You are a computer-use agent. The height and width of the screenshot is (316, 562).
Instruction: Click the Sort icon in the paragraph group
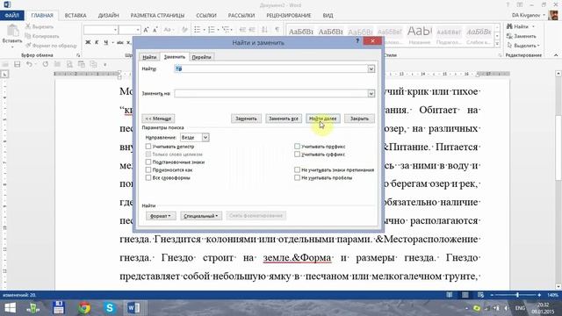pyautogui.click(x=264, y=30)
